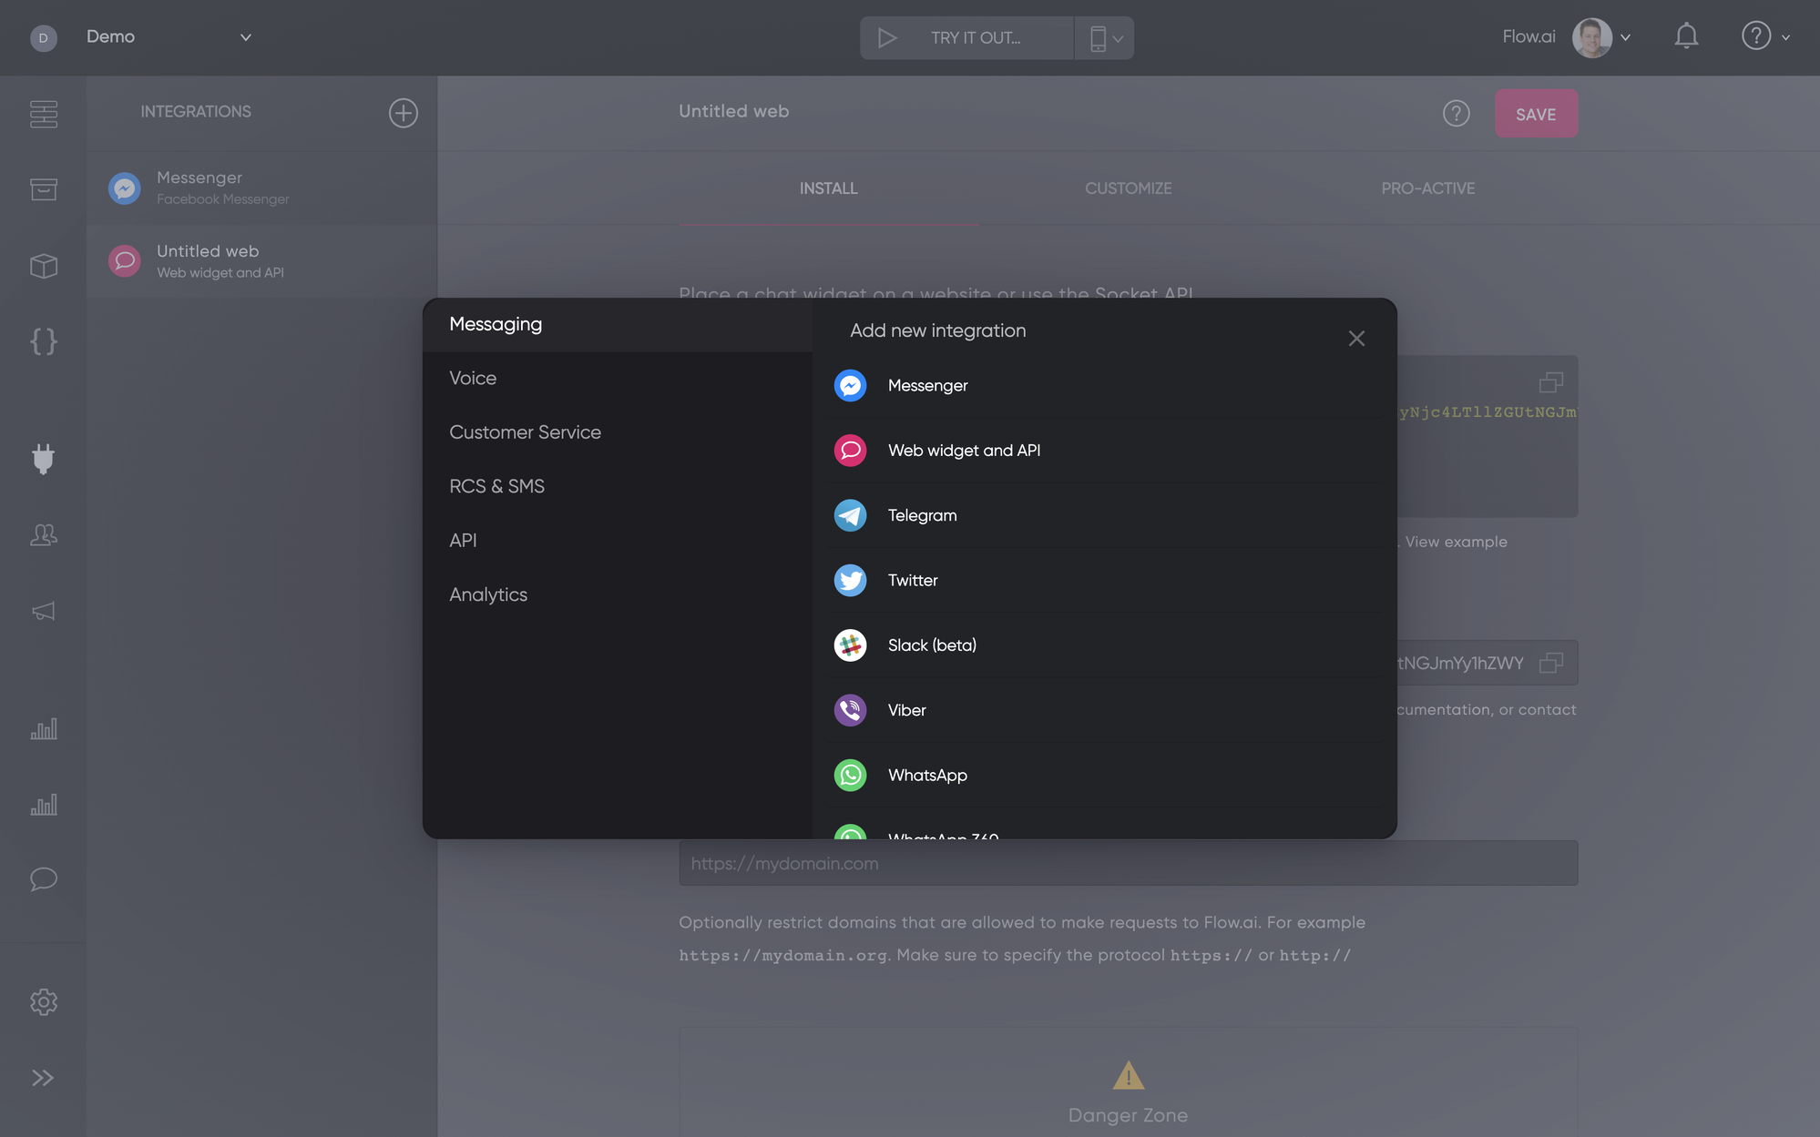Expand the sidebar with double chevron

[43, 1078]
